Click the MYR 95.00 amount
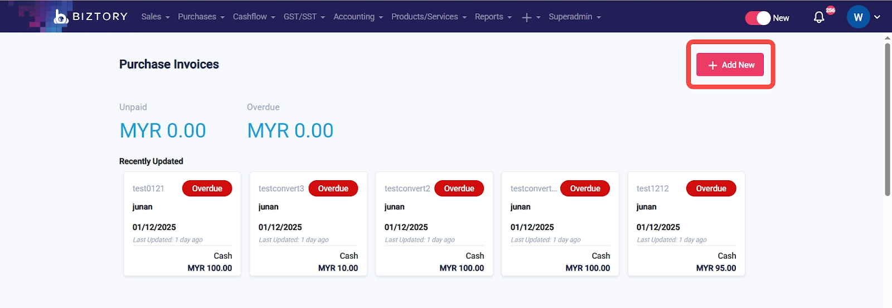Screen dimensions: 892x308 (x=716, y=268)
